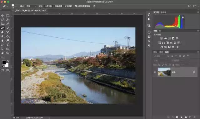Switch to the Layers tab

click(167, 52)
